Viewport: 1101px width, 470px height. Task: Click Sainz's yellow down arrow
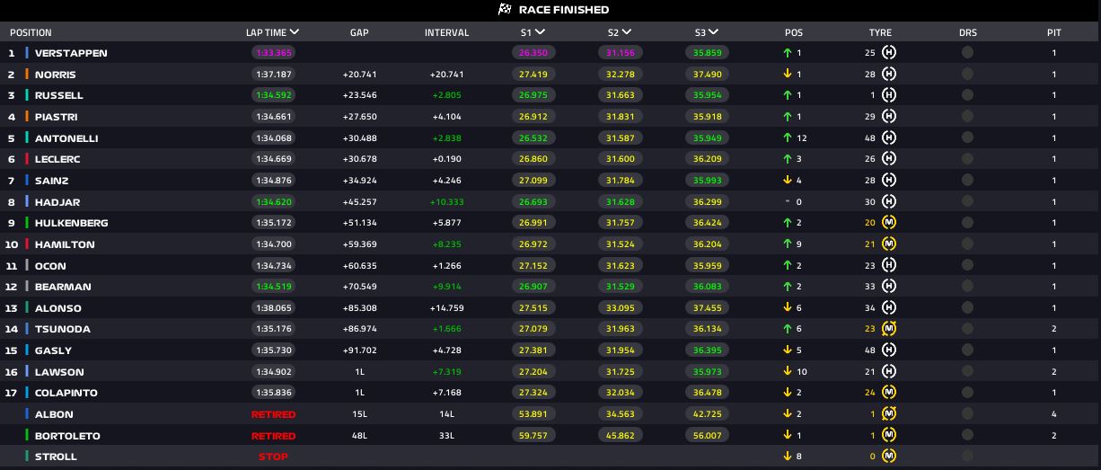788,181
